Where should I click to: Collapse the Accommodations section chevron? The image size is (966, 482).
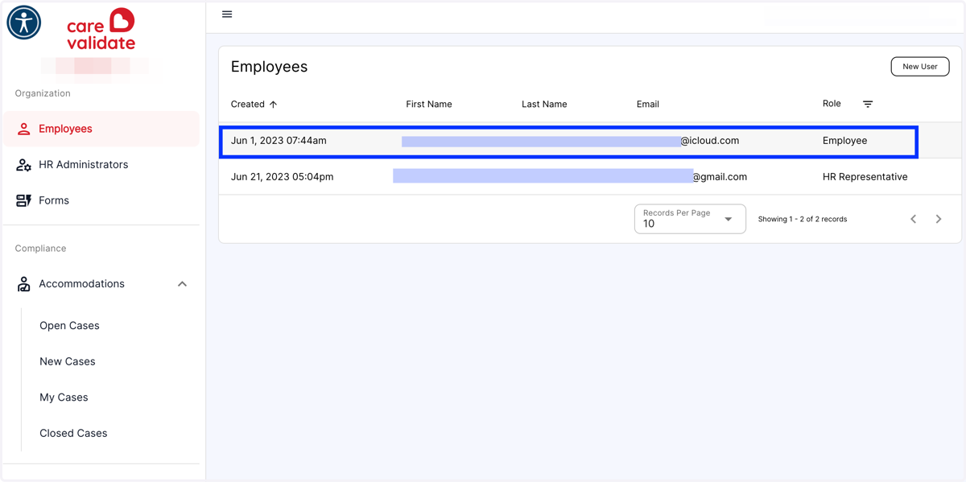click(182, 284)
